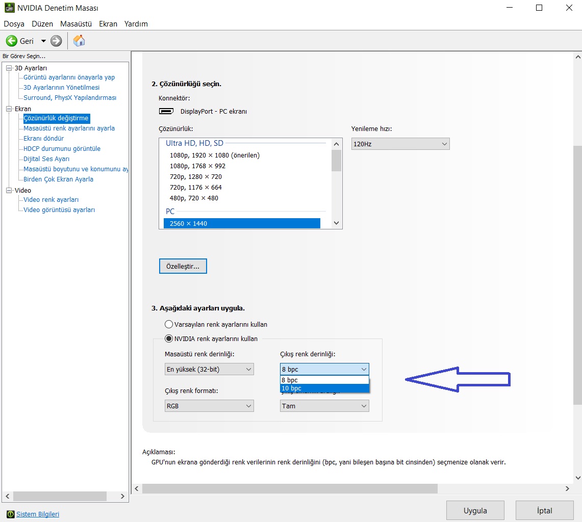Choose 10 bpc from the open list
This screenshot has height=522, width=582.
tap(324, 388)
